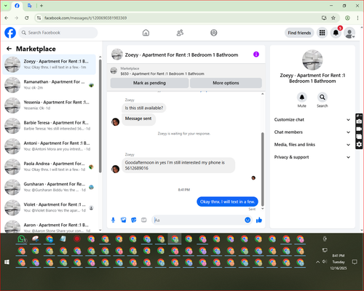Open the notifications bell

coord(336,33)
